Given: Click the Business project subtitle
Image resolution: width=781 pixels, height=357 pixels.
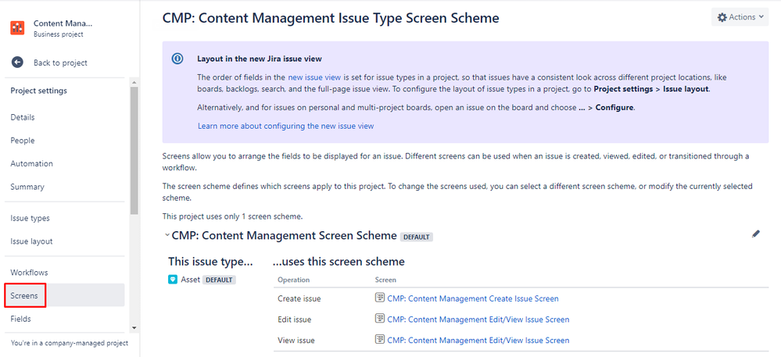Looking at the screenshot, I should (59, 34).
